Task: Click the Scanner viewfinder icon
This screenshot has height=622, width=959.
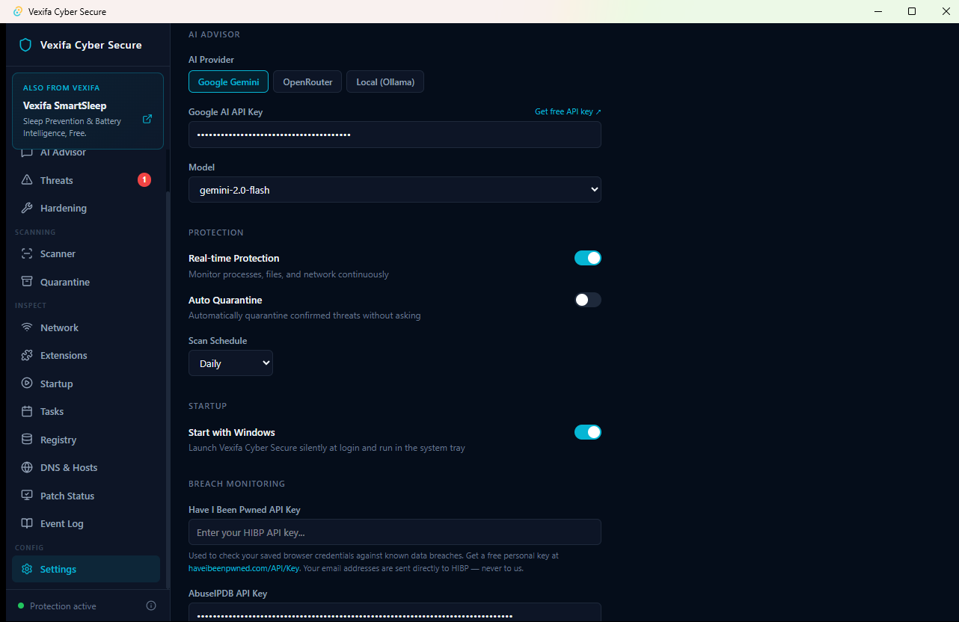Action: pyautogui.click(x=27, y=253)
